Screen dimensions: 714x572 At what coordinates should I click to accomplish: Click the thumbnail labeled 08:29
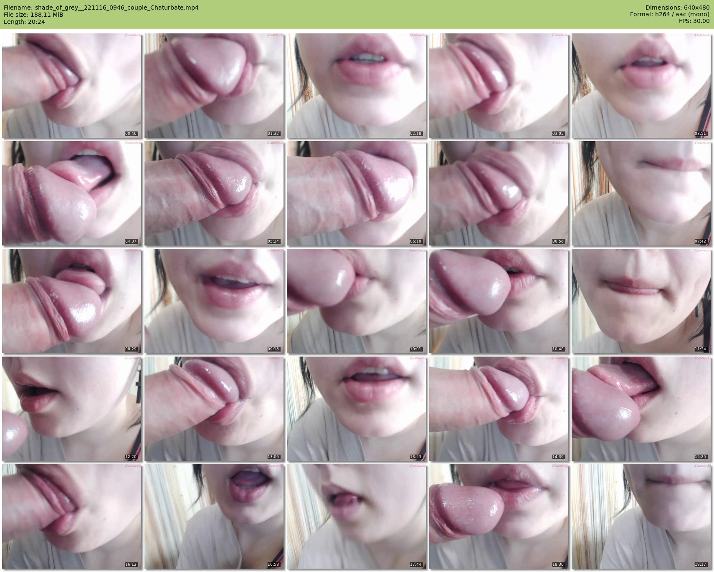tap(72, 301)
